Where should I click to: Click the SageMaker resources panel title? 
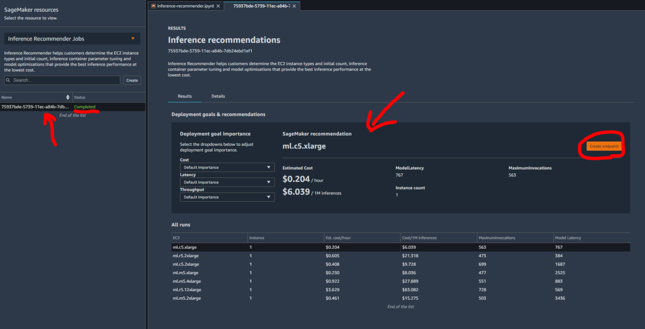(x=31, y=10)
